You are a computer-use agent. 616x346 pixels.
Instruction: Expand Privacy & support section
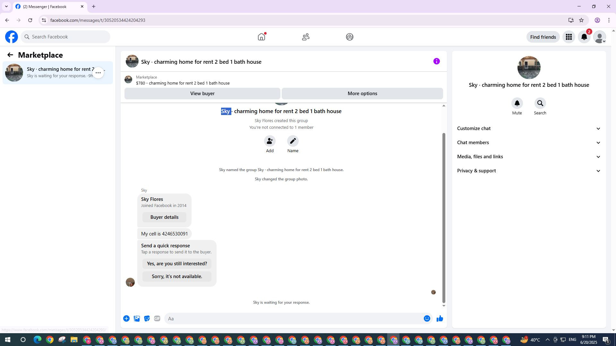[528, 171]
